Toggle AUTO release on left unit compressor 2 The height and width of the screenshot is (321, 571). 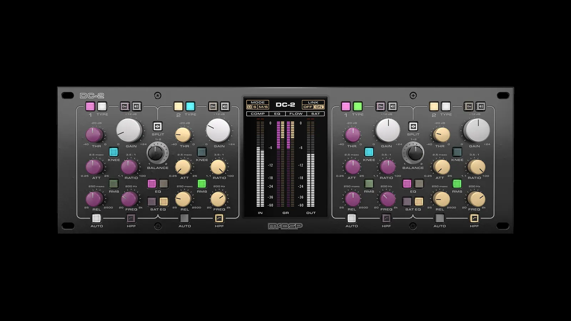(185, 218)
